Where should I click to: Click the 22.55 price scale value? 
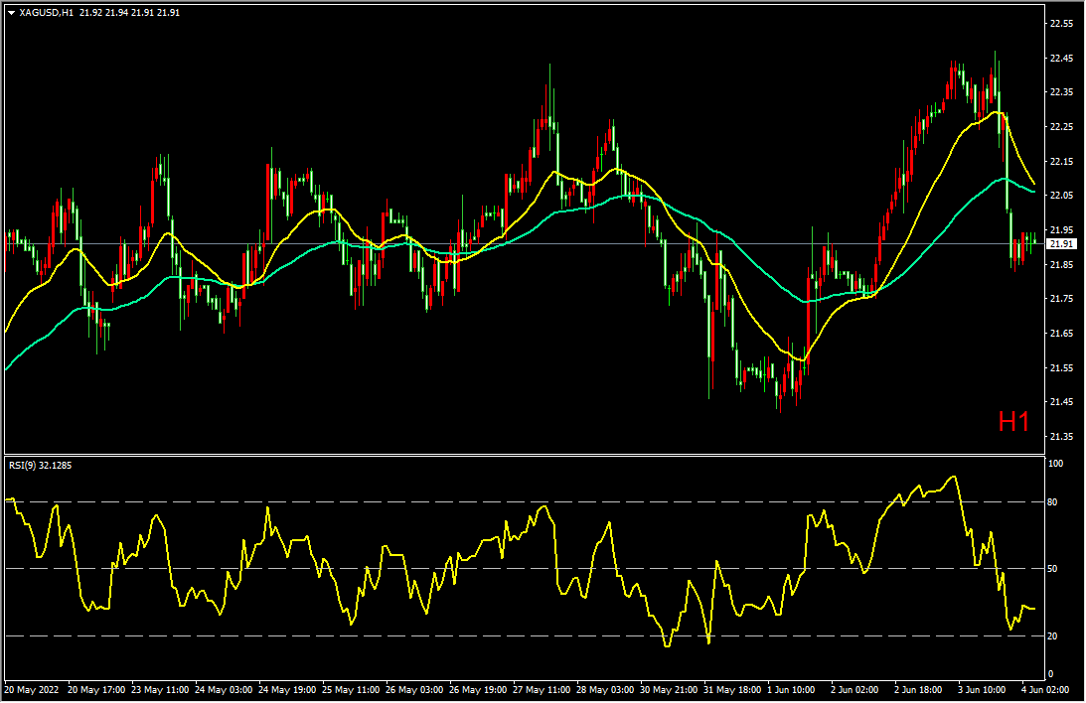pos(1062,24)
